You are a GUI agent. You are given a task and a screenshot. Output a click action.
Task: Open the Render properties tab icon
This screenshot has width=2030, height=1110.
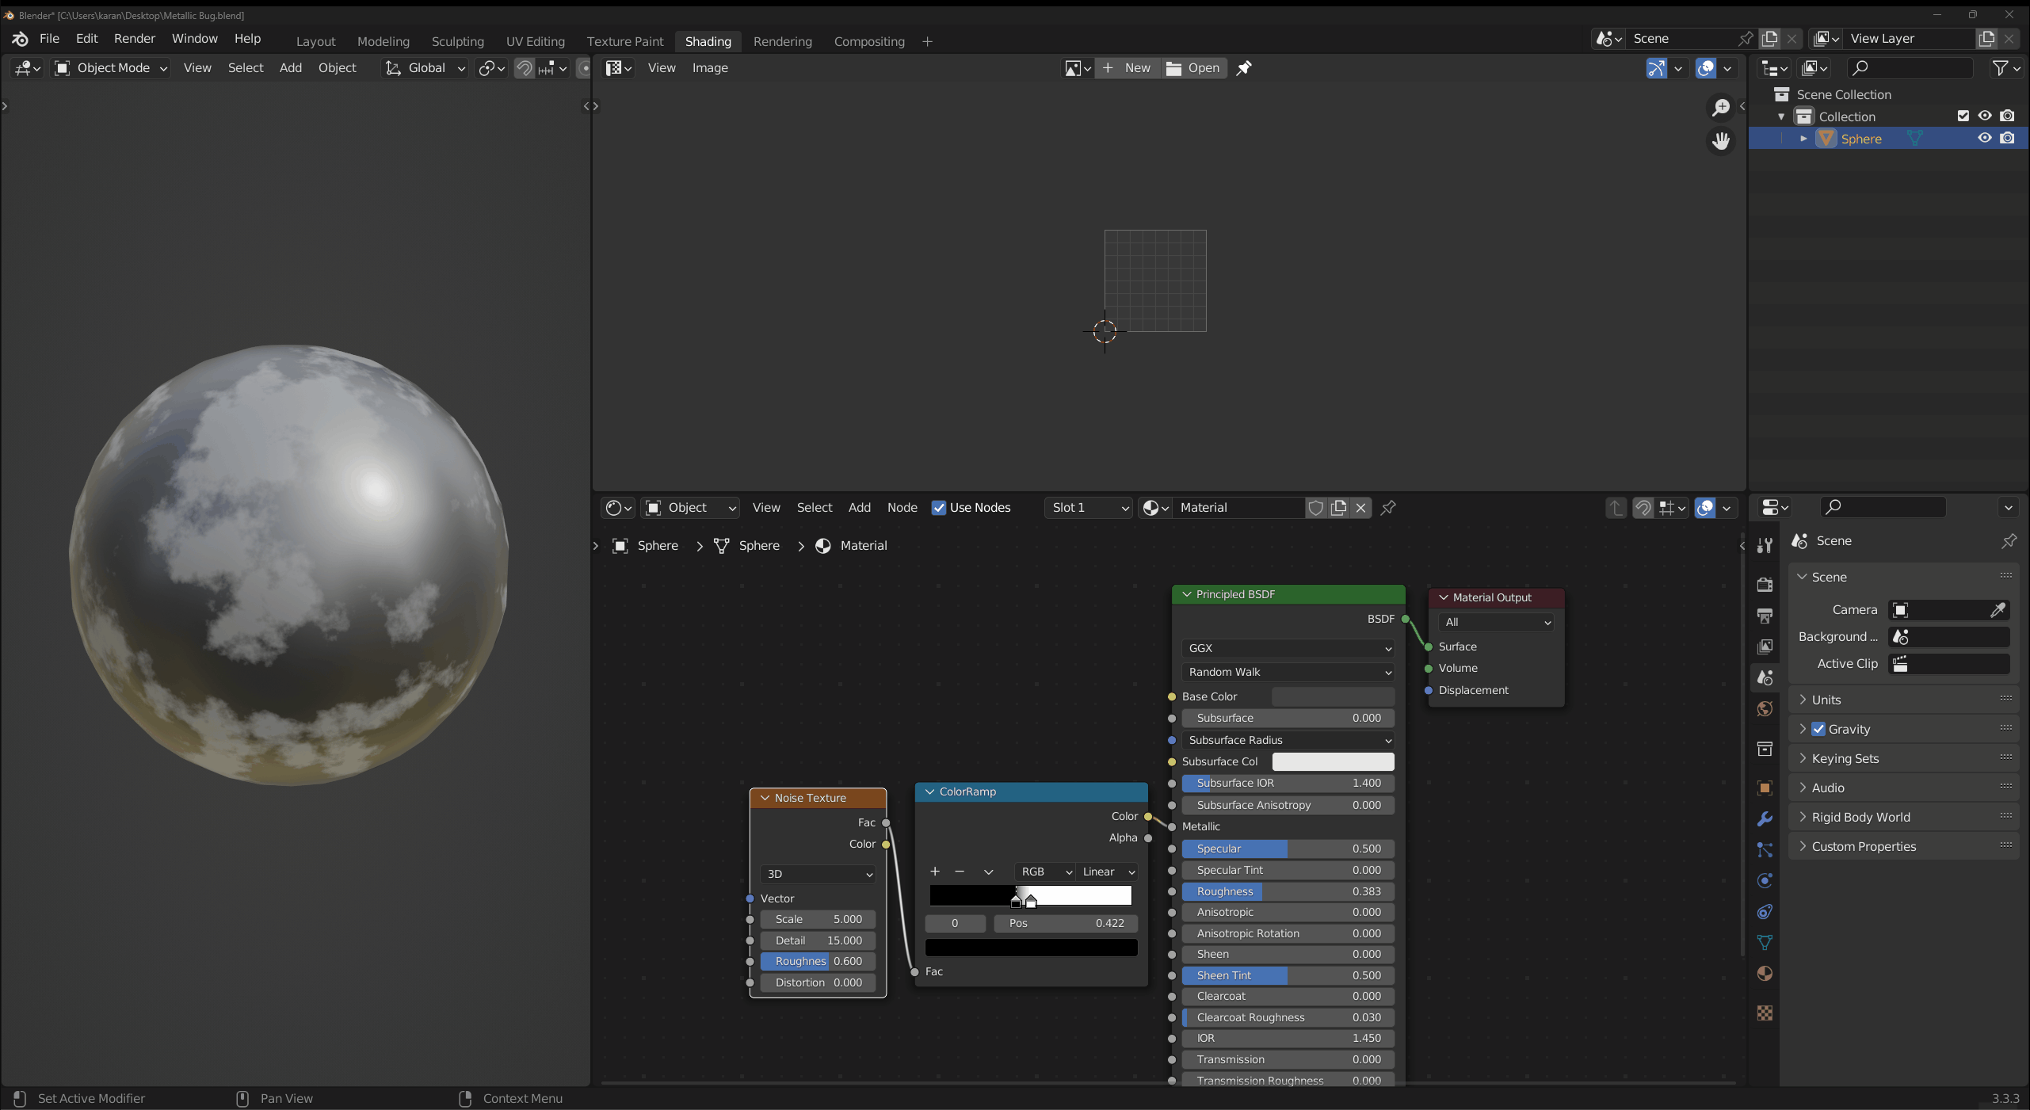point(1764,585)
